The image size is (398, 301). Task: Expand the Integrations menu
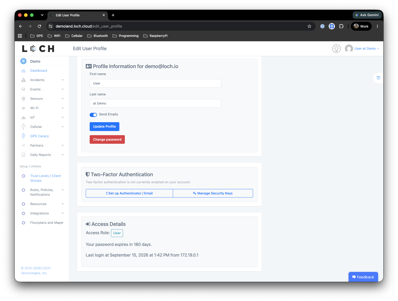pos(63,213)
